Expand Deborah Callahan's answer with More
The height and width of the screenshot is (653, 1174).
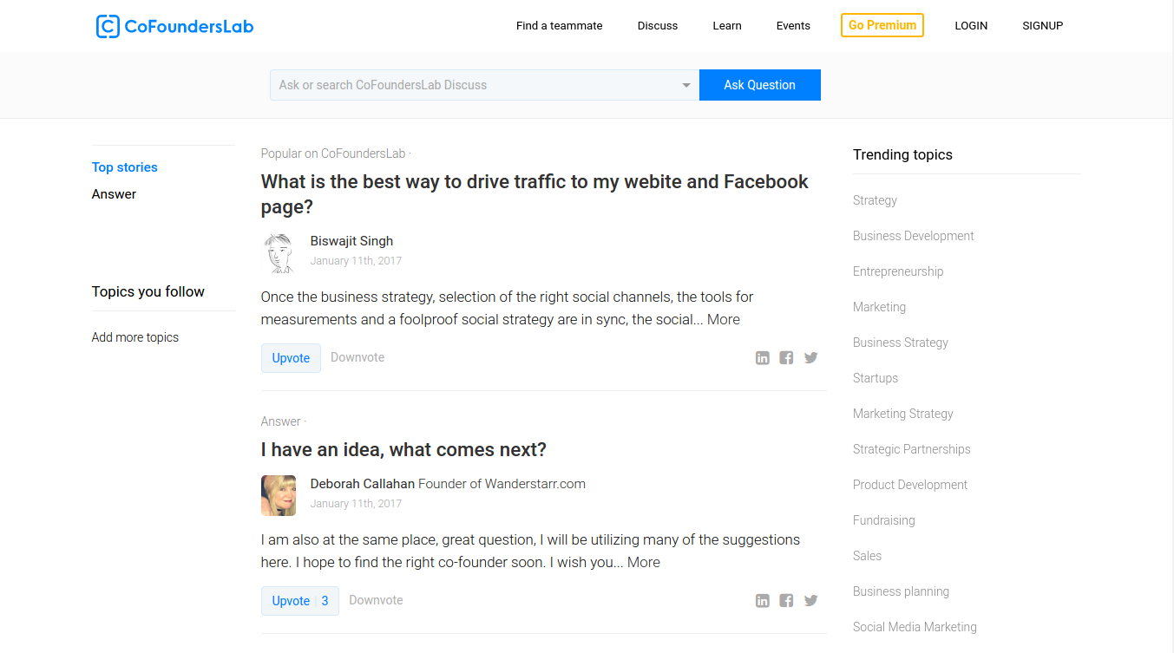(x=643, y=562)
